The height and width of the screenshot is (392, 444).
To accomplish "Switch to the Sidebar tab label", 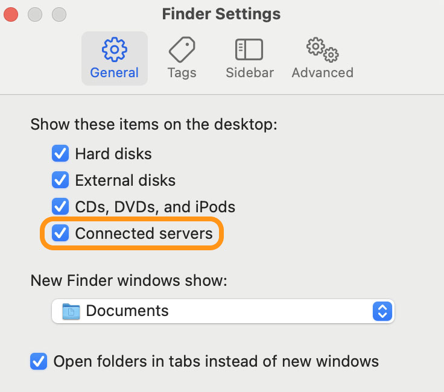I will tap(250, 73).
